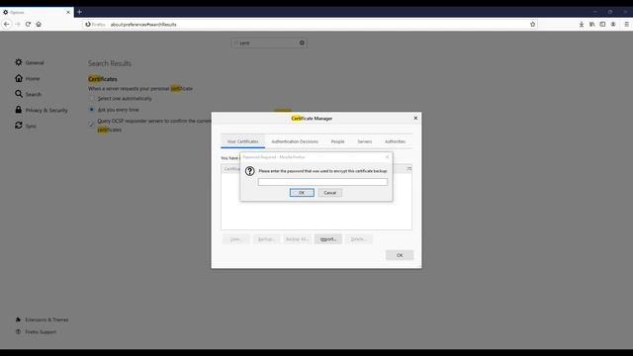
Task: Open Search preferences in sidebar
Action: pos(29,94)
